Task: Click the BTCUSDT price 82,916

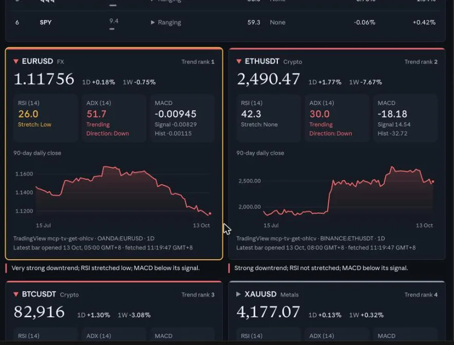Action: tap(39, 312)
